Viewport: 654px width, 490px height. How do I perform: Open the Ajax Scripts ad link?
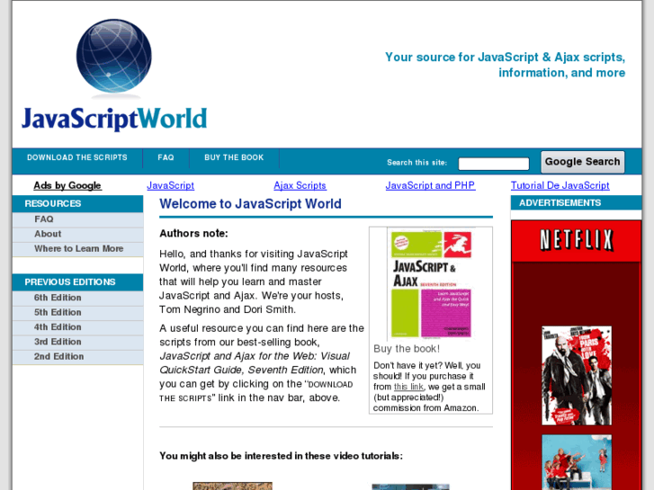pyautogui.click(x=300, y=185)
